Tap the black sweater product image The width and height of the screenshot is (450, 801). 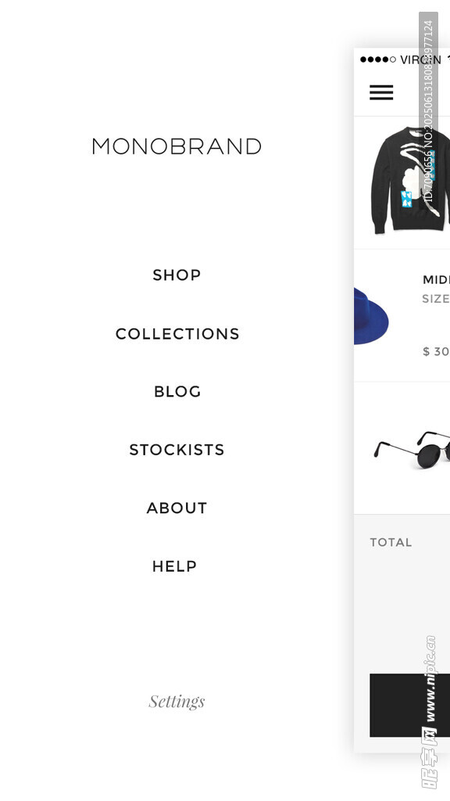click(409, 181)
